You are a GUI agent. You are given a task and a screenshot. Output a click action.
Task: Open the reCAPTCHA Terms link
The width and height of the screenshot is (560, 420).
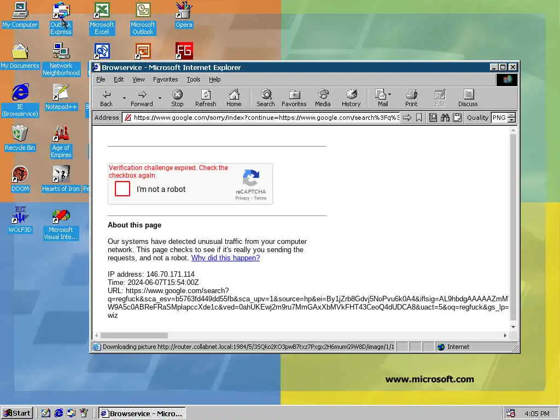click(260, 198)
